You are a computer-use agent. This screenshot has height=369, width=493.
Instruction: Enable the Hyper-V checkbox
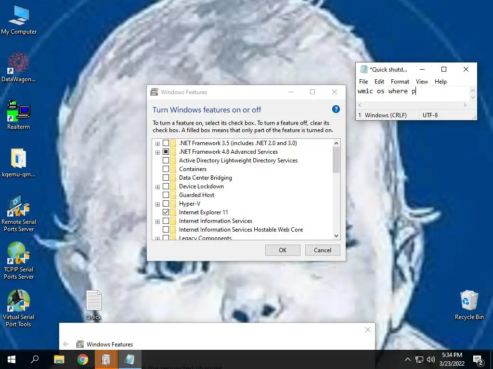166,204
